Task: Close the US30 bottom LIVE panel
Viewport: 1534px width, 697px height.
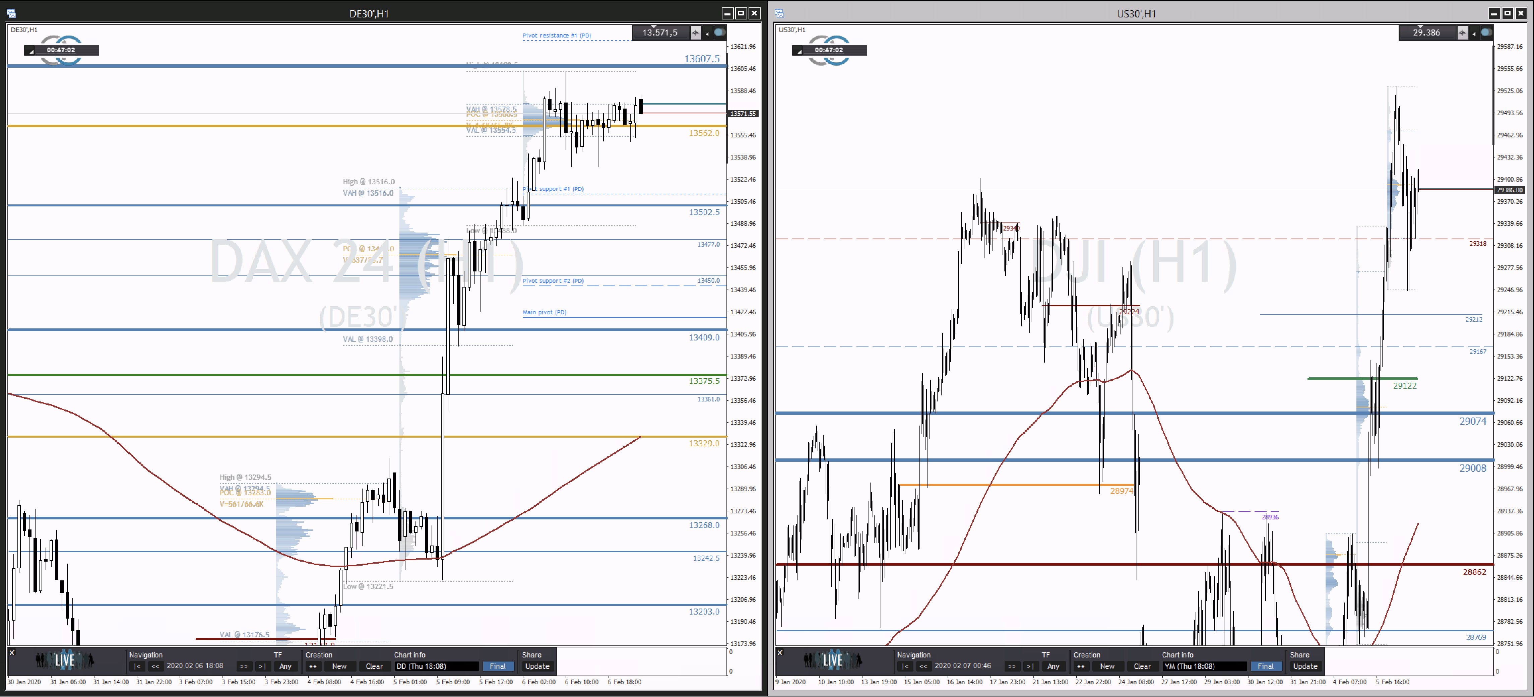Action: pos(780,653)
